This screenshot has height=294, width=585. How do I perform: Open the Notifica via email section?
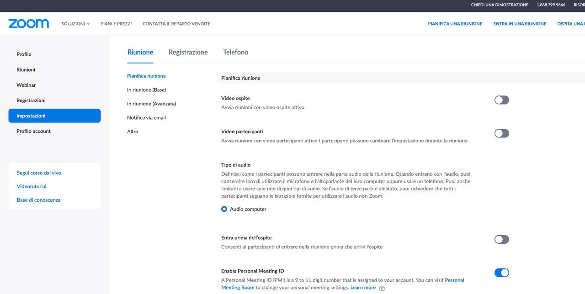tap(145, 117)
